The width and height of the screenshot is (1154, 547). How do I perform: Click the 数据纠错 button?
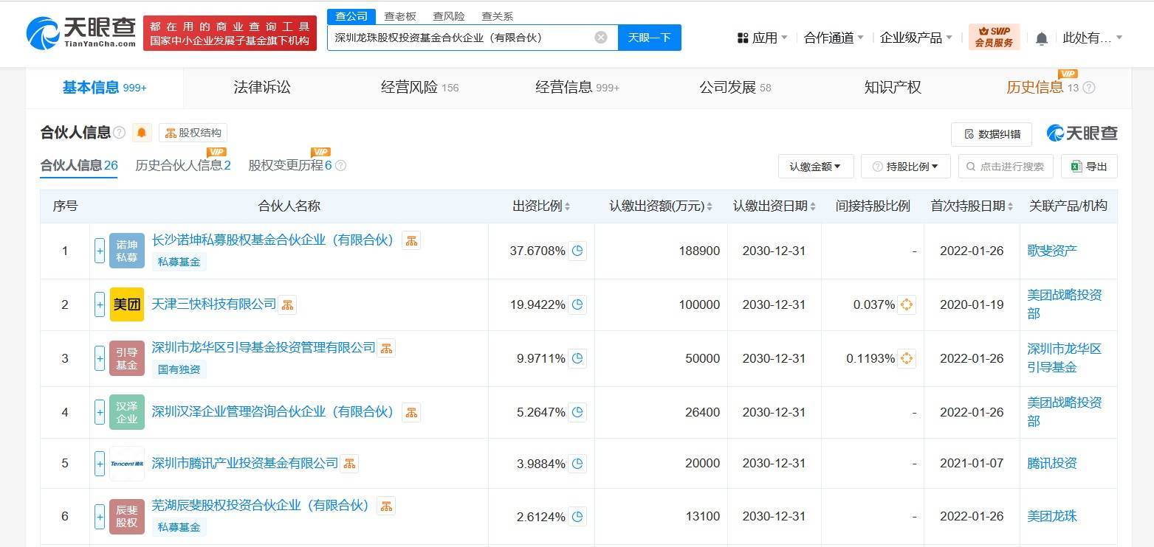click(991, 133)
